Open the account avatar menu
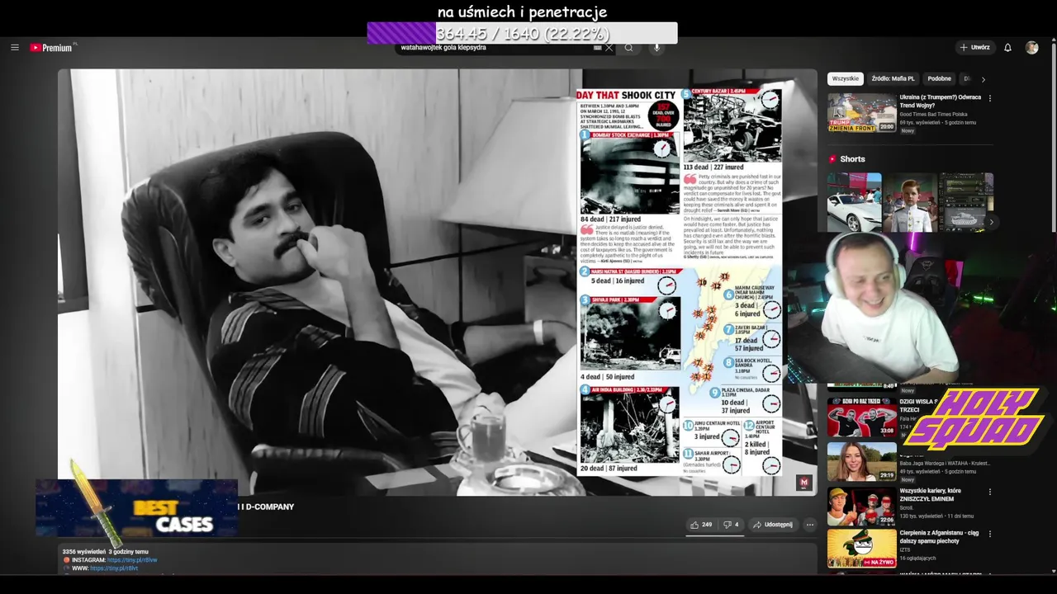The image size is (1057, 594). 1031,48
